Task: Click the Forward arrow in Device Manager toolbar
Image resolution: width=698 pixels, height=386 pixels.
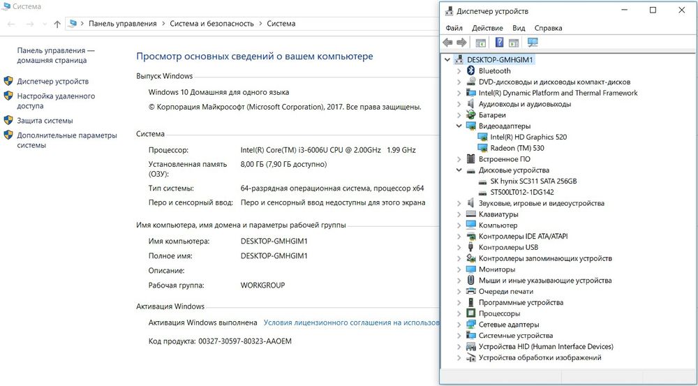Action: pyautogui.click(x=461, y=43)
